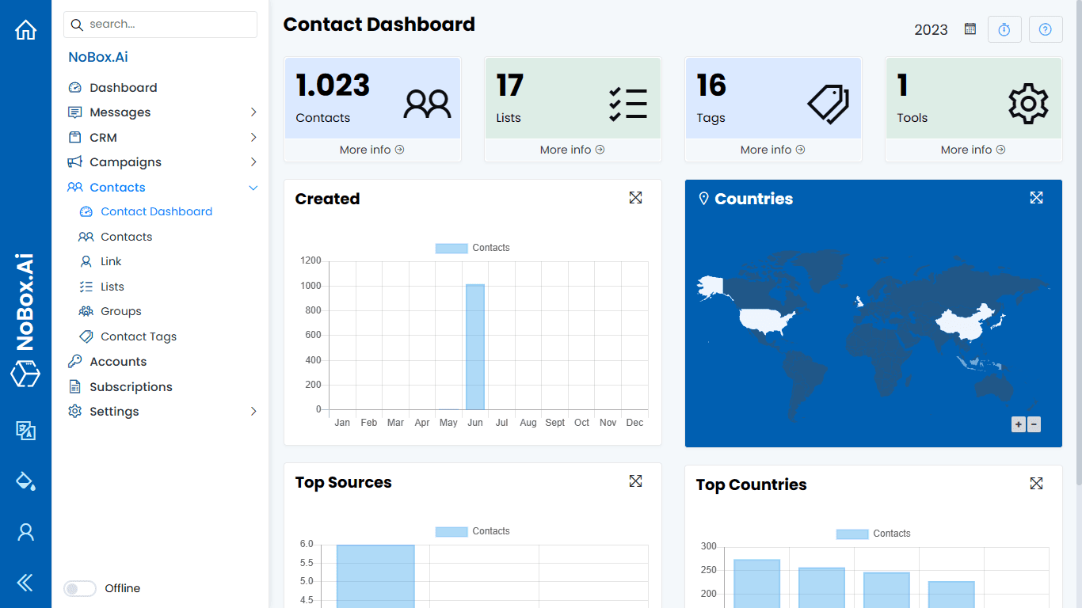Screen dimensions: 1082x608
Task: Open the Accounts menu item
Action: (x=116, y=361)
